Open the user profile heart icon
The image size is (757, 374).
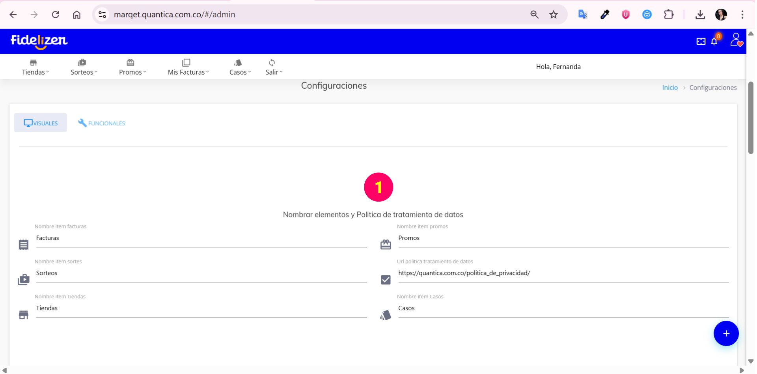[736, 40]
